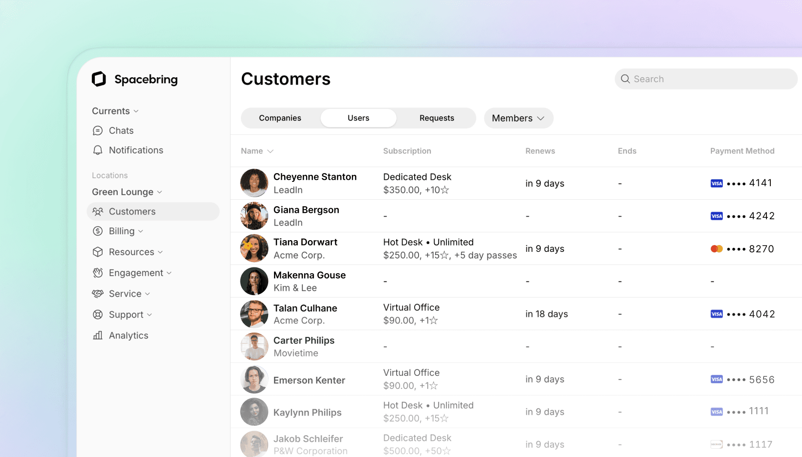Click the Service handshake icon
Image resolution: width=802 pixels, height=457 pixels.
pyautogui.click(x=98, y=294)
